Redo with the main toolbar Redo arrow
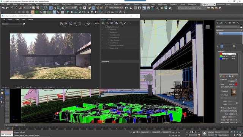Viewport: 243px width, 137px height. 7,8
